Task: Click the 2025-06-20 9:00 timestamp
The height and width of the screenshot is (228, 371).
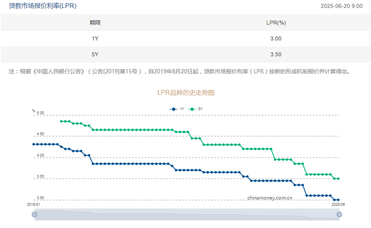Action: 341,6
